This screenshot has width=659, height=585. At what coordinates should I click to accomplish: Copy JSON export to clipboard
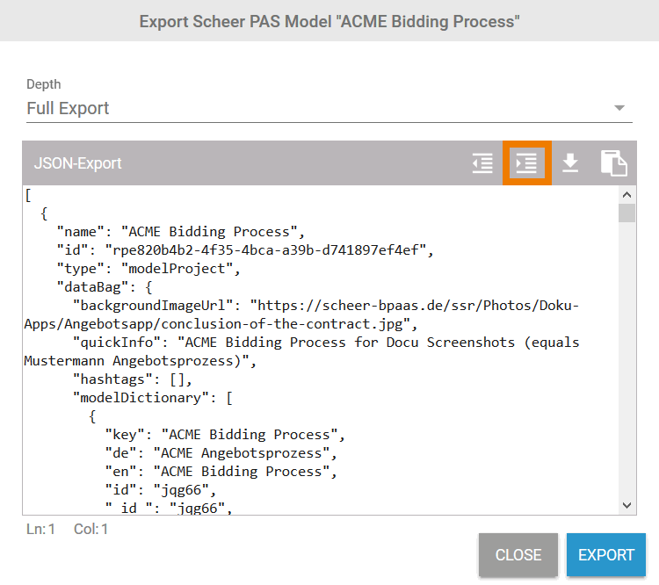coord(613,163)
